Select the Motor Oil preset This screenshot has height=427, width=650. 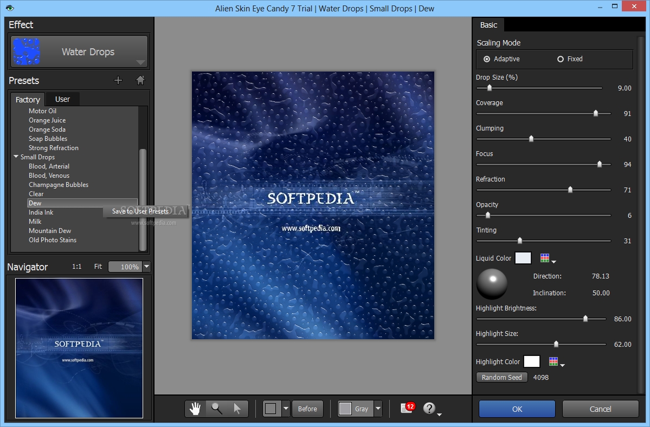click(42, 111)
